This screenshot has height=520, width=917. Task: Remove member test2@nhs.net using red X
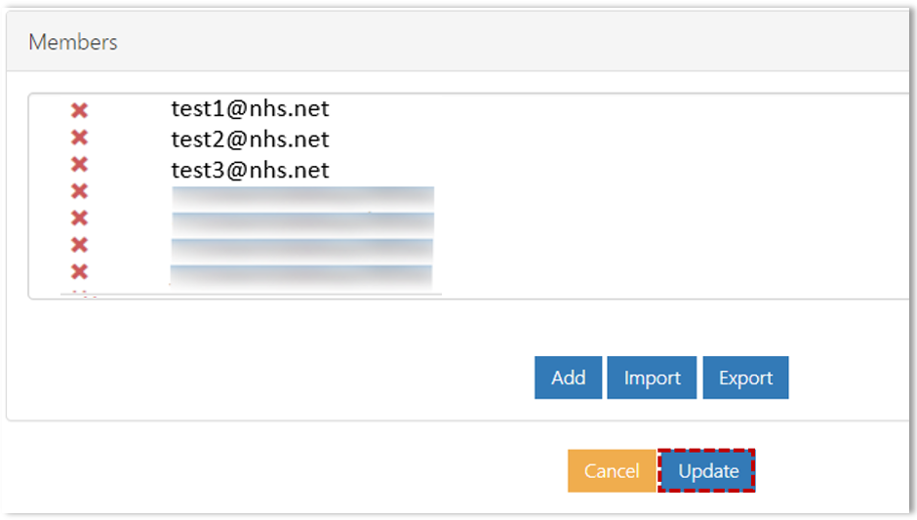80,138
